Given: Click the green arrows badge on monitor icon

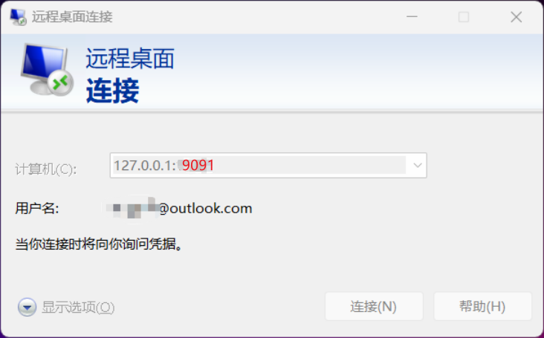Looking at the screenshot, I should point(61,83).
